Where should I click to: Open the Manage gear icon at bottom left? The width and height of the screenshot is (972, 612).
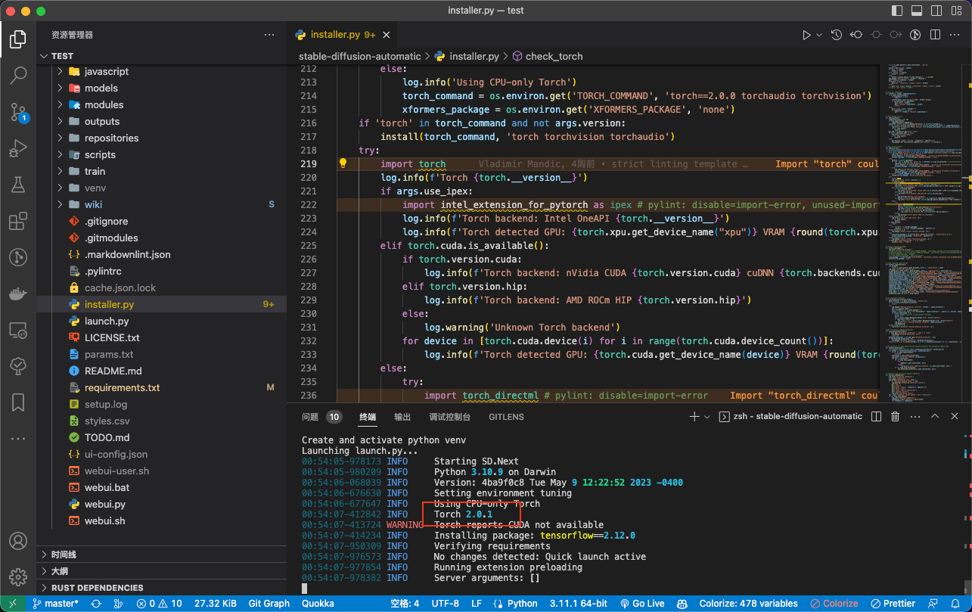point(18,576)
